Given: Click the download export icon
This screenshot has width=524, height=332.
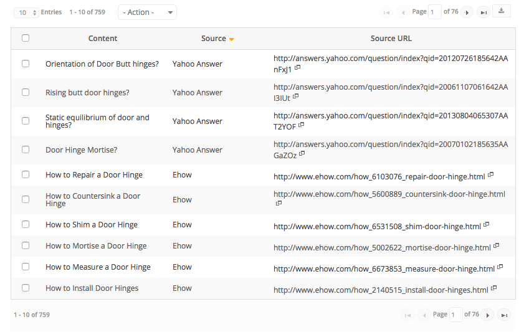Looking at the screenshot, I should [502, 11].
